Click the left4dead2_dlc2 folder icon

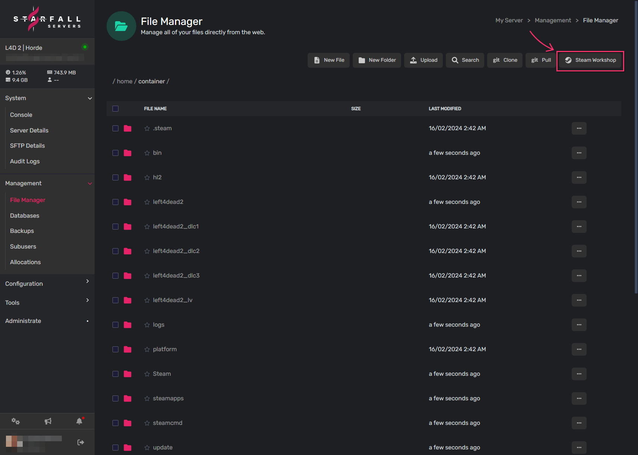click(x=128, y=251)
